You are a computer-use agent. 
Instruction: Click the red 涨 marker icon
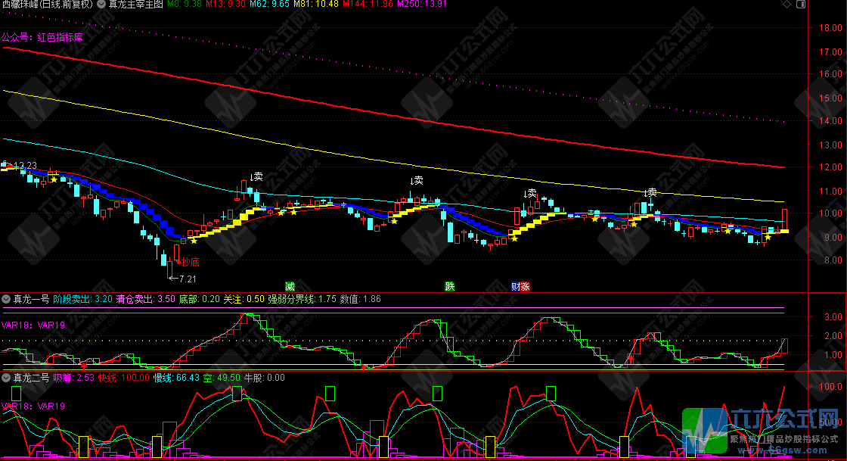point(525,286)
